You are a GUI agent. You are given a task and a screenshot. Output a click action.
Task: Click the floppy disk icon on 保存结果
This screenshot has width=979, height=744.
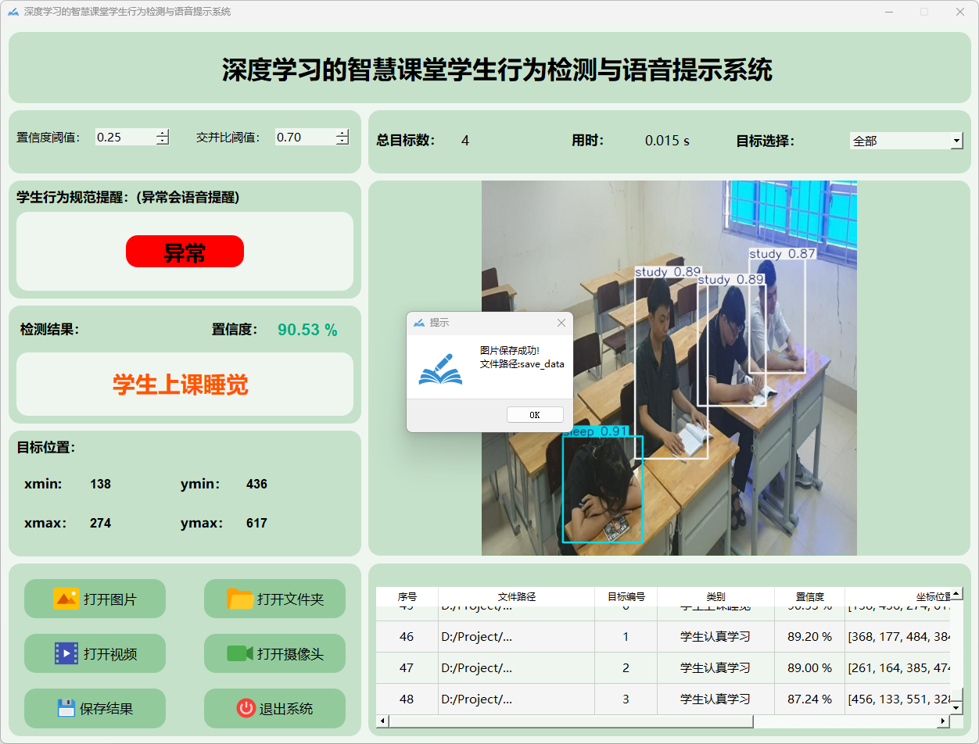click(66, 708)
